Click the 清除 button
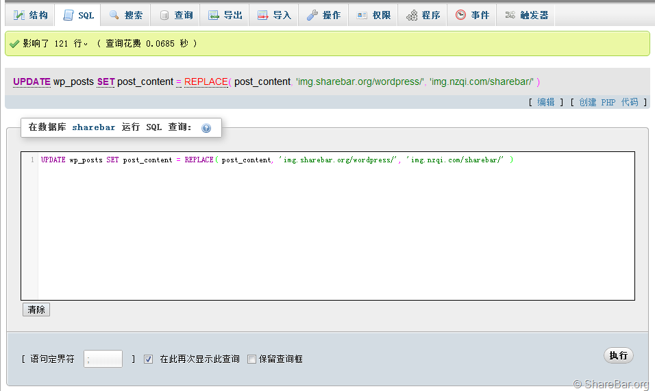The height and width of the screenshot is (391, 655). point(36,310)
